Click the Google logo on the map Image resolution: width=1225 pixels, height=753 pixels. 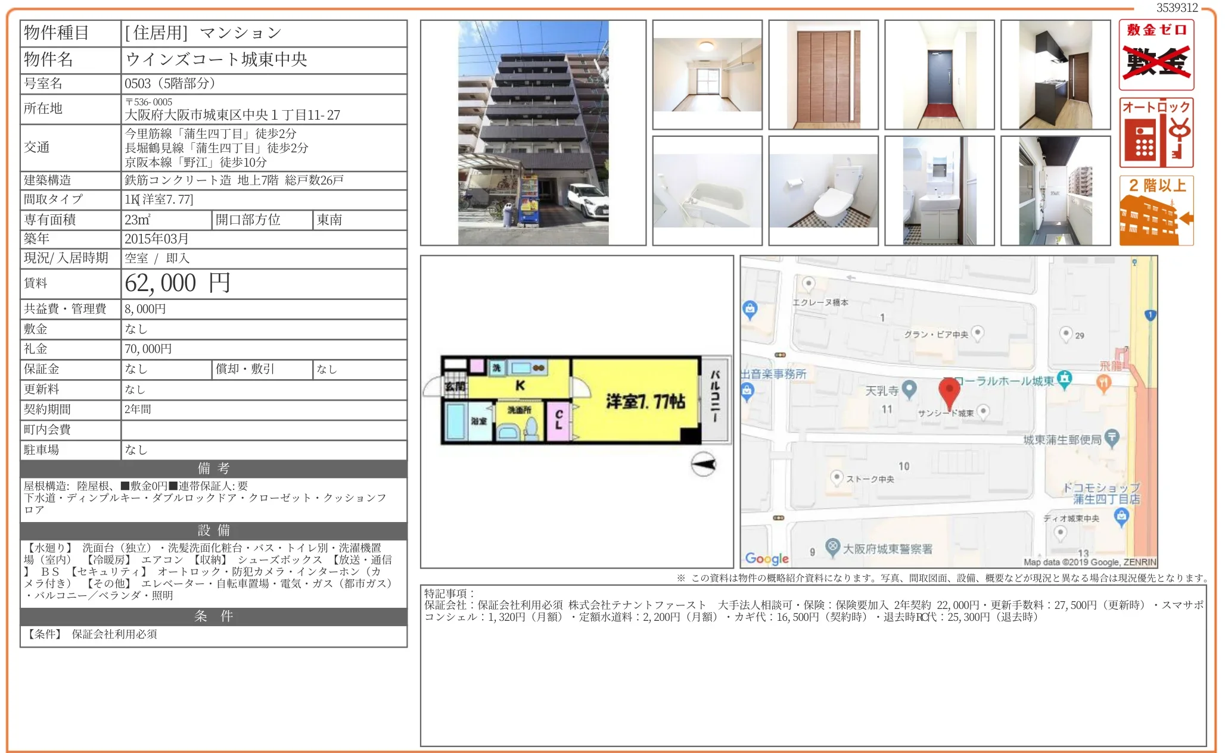[766, 558]
